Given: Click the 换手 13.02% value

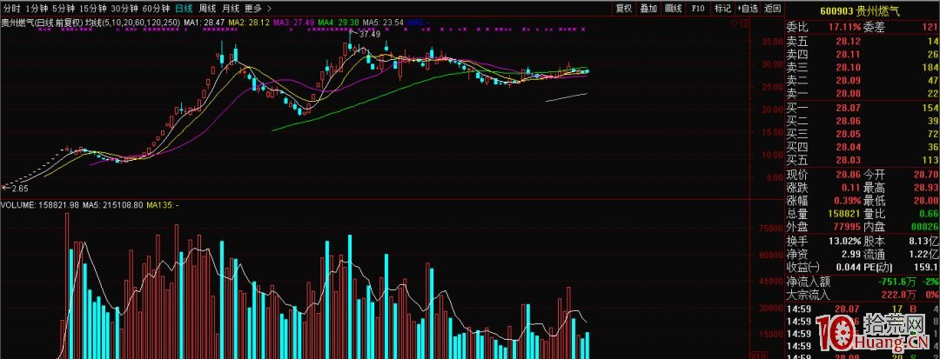Looking at the screenshot, I should pyautogui.click(x=843, y=241).
